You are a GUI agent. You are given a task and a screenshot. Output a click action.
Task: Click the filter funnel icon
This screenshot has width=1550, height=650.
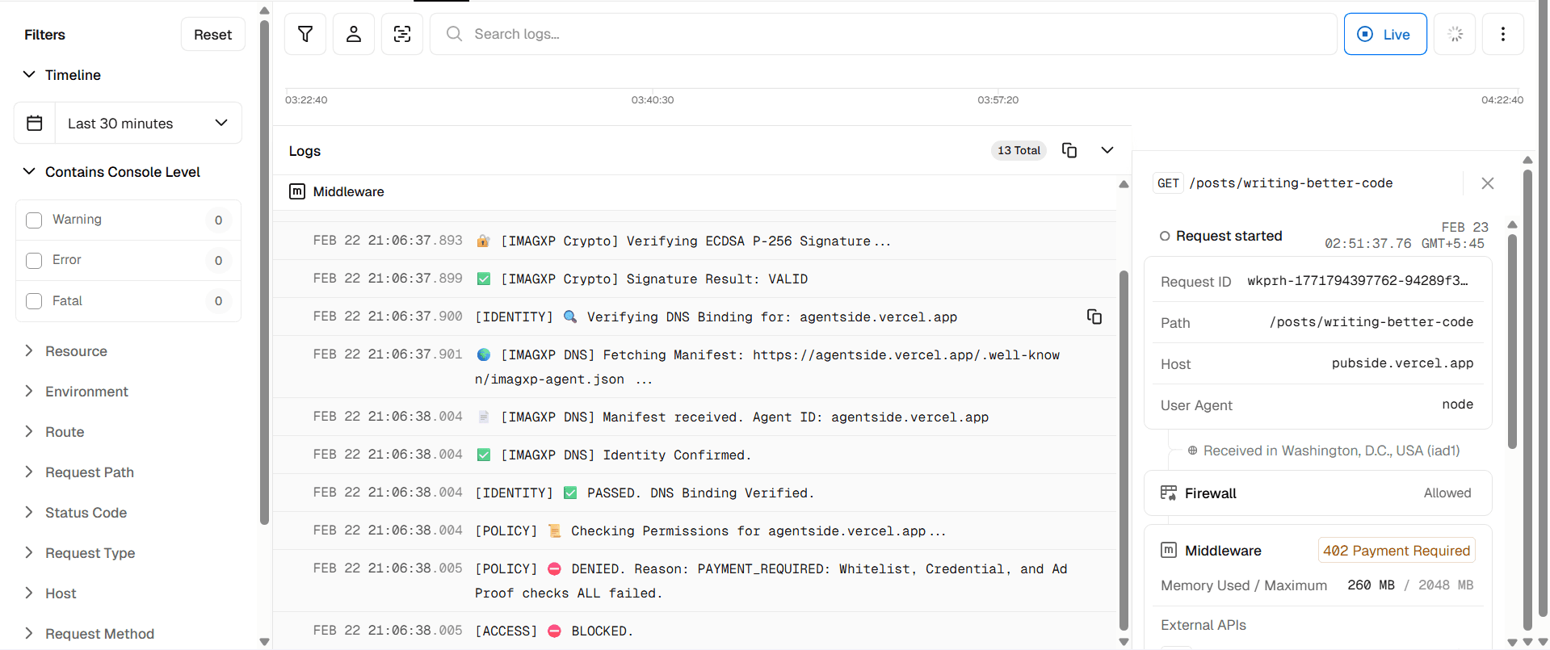coord(305,34)
